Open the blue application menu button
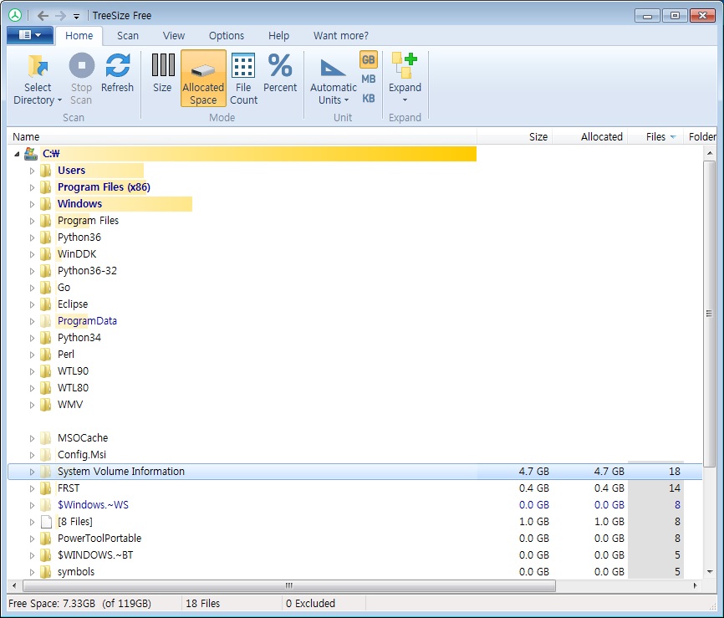724x618 pixels. point(30,35)
